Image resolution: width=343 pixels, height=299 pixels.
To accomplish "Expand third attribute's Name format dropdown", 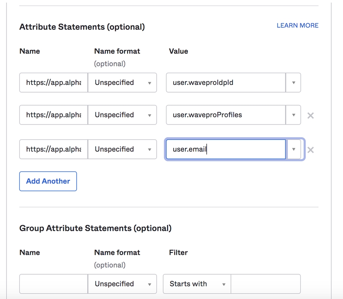I will click(122, 149).
